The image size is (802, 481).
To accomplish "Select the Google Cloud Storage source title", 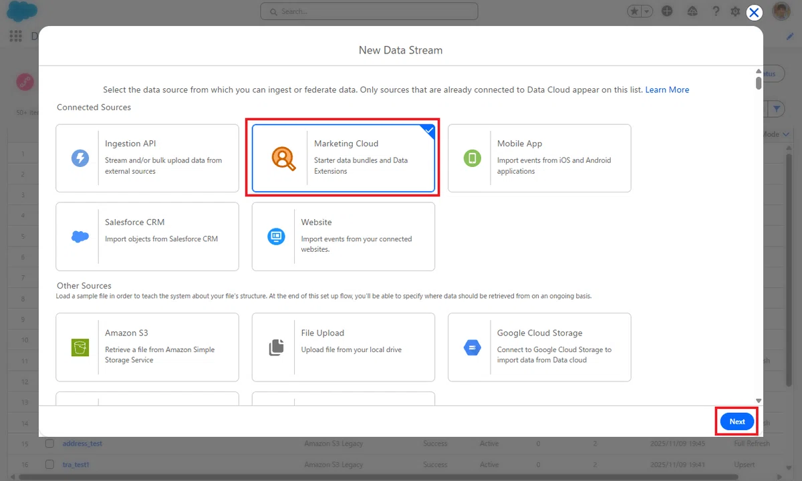I will [x=540, y=333].
